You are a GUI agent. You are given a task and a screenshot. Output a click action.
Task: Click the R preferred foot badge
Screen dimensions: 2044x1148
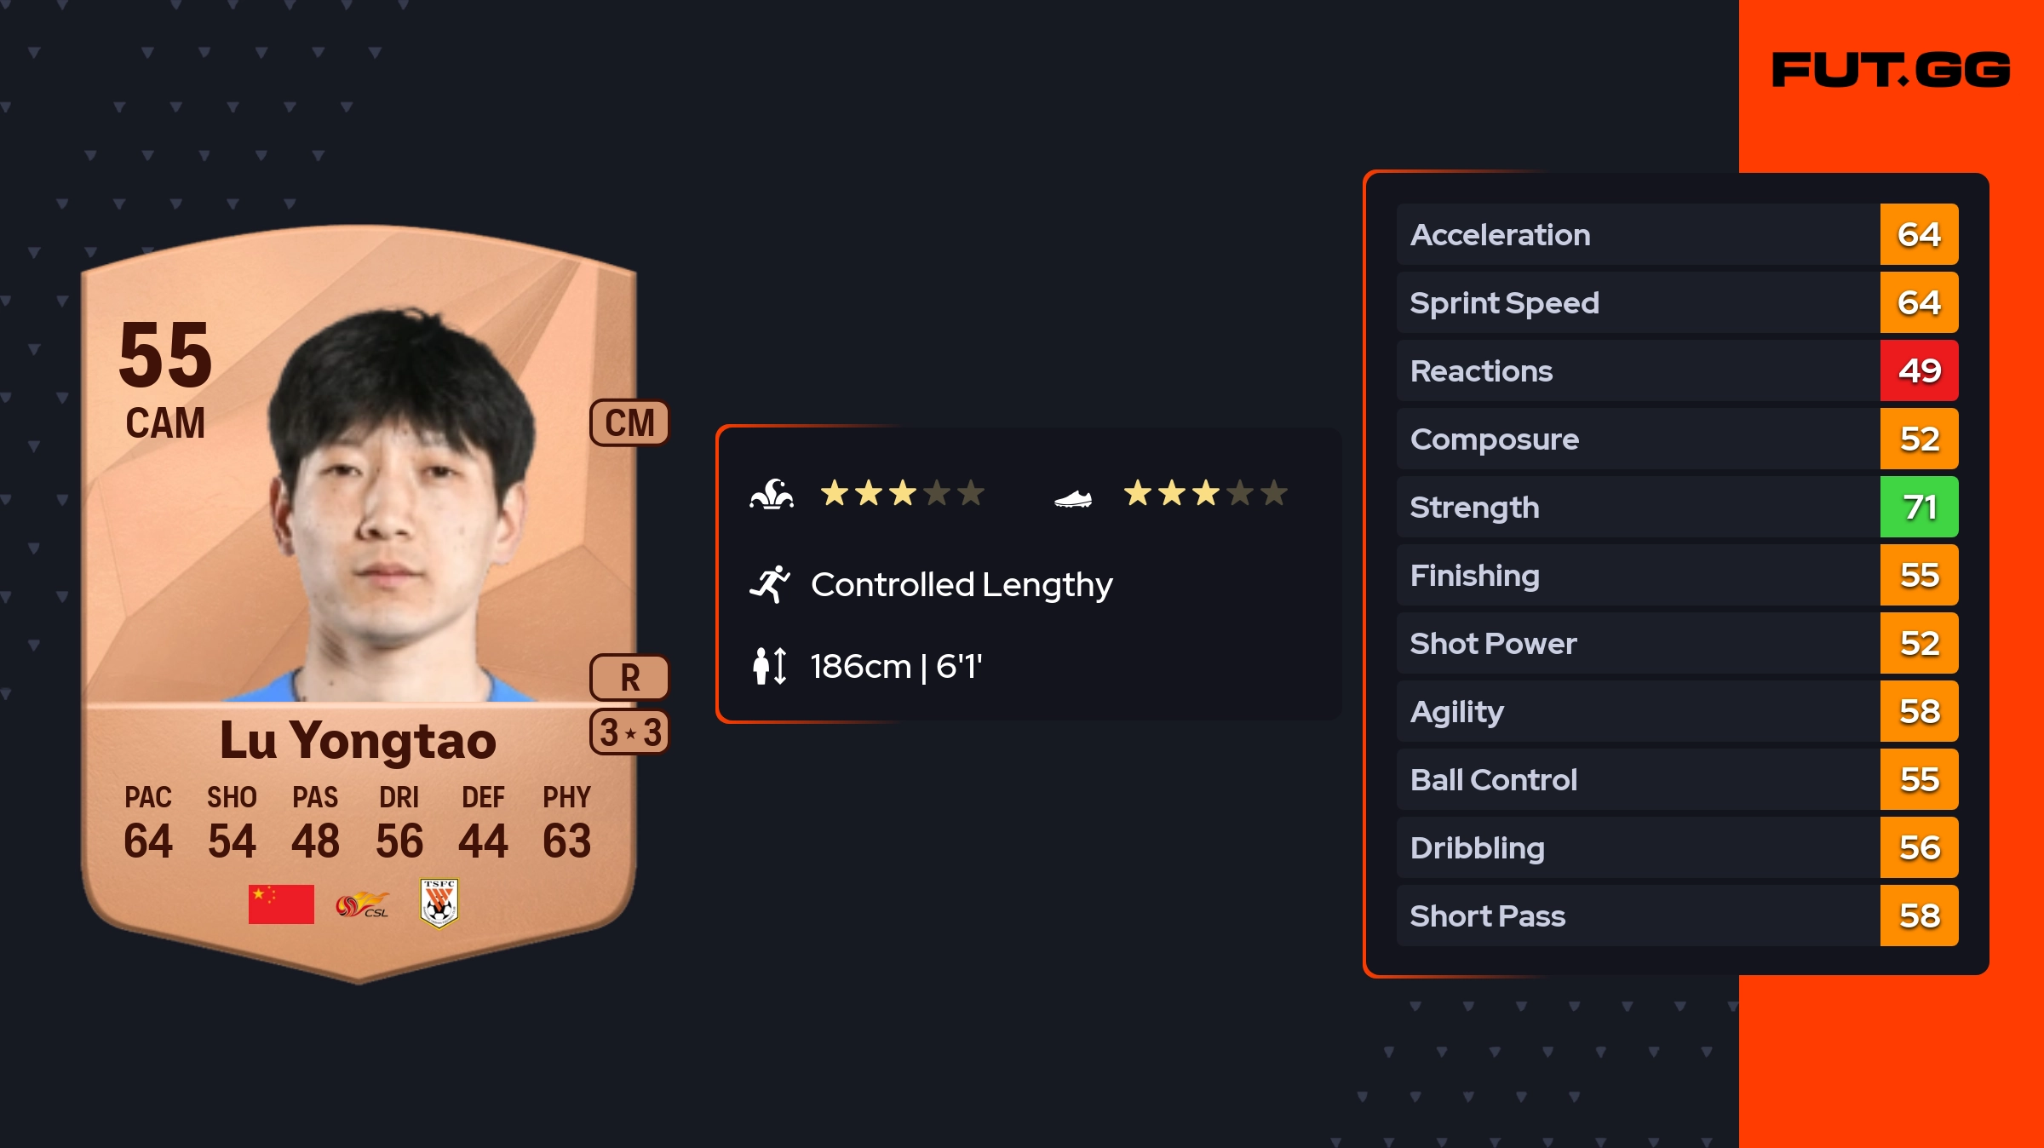click(x=629, y=678)
